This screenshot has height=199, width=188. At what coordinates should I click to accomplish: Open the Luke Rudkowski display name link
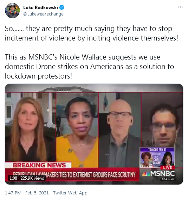[40, 7]
